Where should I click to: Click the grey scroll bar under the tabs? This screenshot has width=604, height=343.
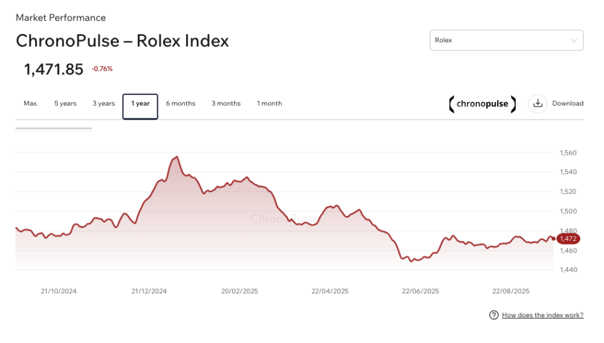click(x=53, y=128)
